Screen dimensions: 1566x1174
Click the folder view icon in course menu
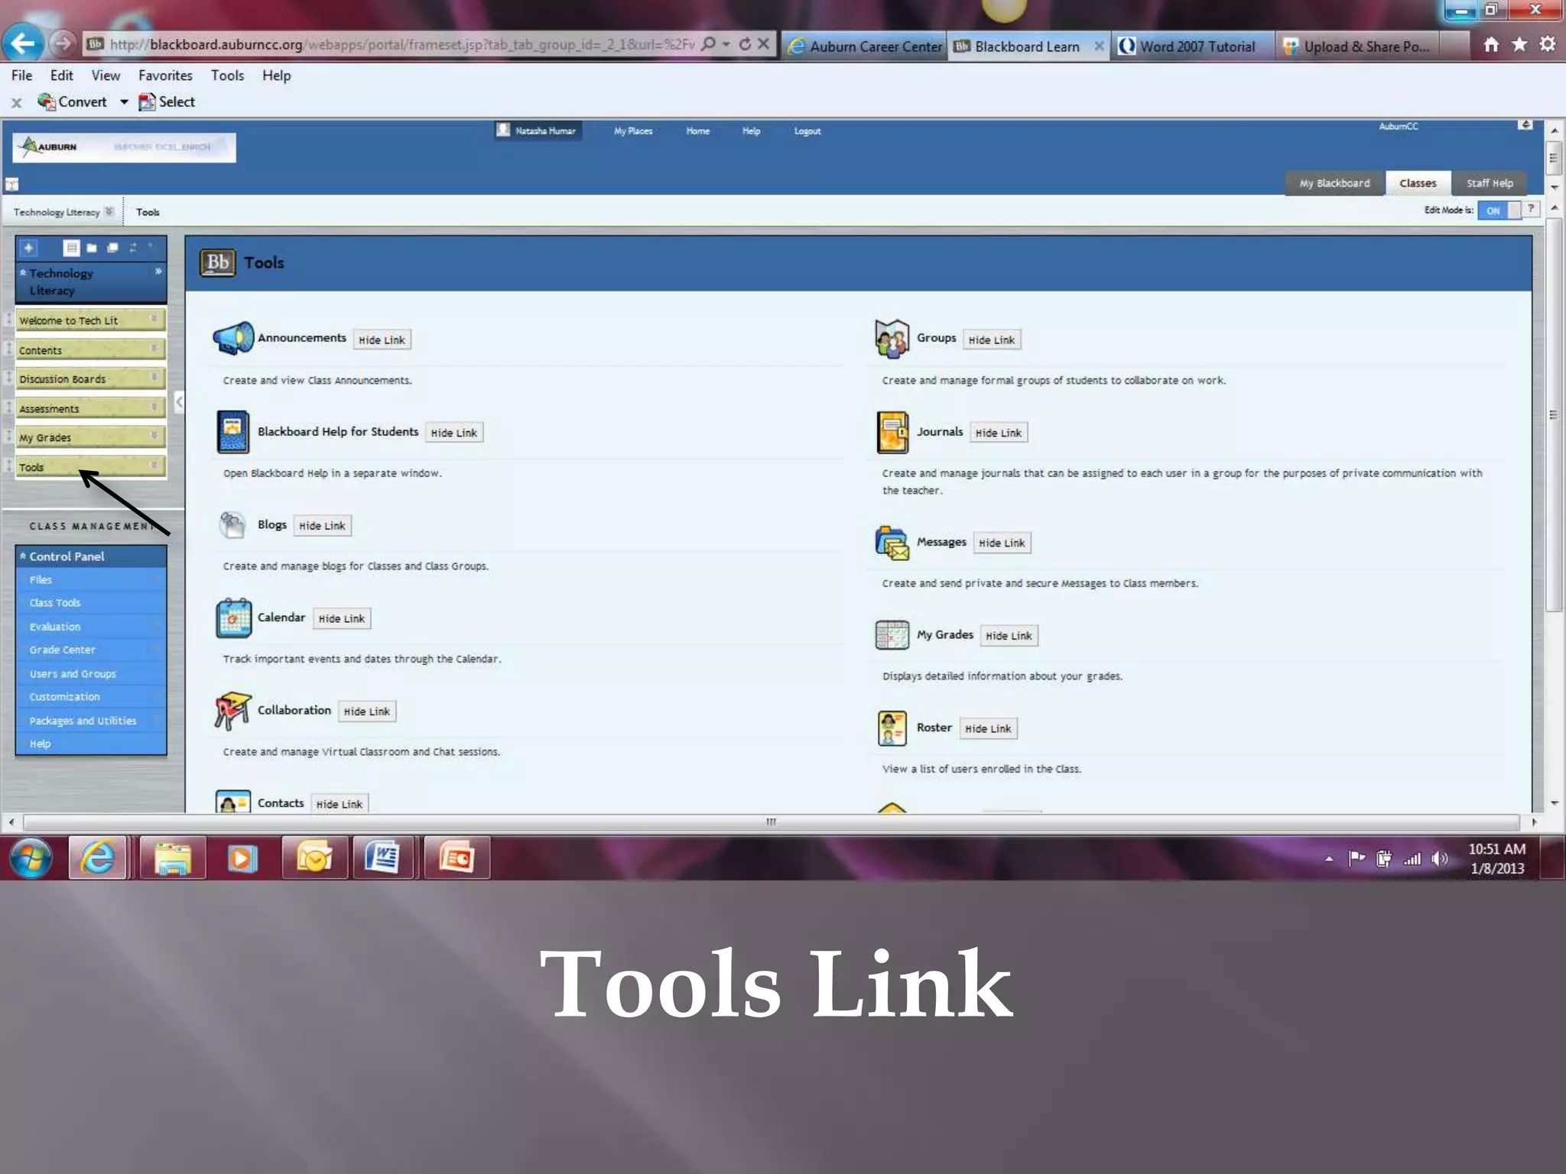point(92,248)
